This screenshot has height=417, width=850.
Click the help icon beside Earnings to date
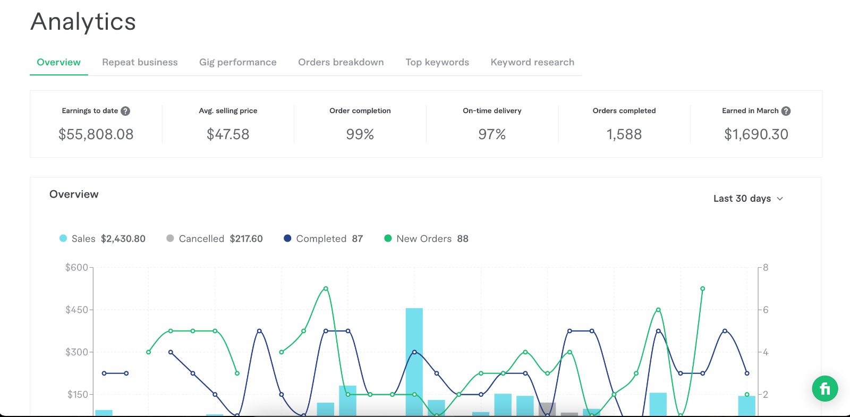click(125, 111)
